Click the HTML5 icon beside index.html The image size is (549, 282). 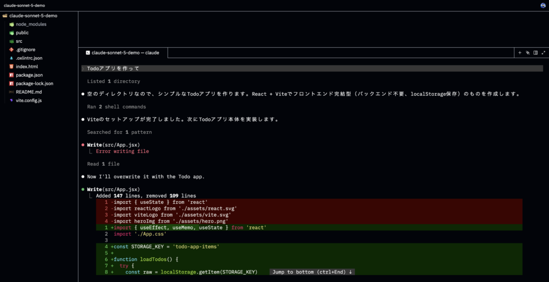point(12,66)
